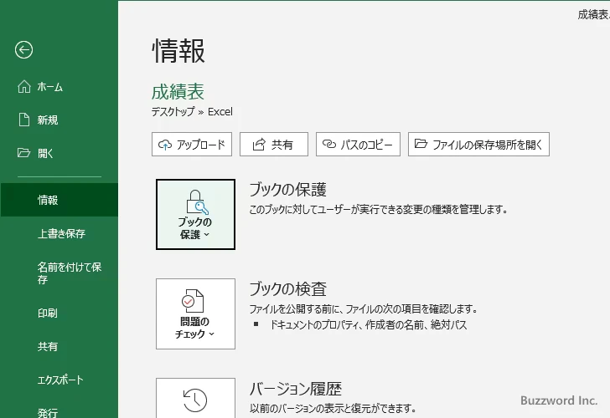This screenshot has height=418, width=610.
Task: Click the 新規 blank page icon
Action: 24,120
